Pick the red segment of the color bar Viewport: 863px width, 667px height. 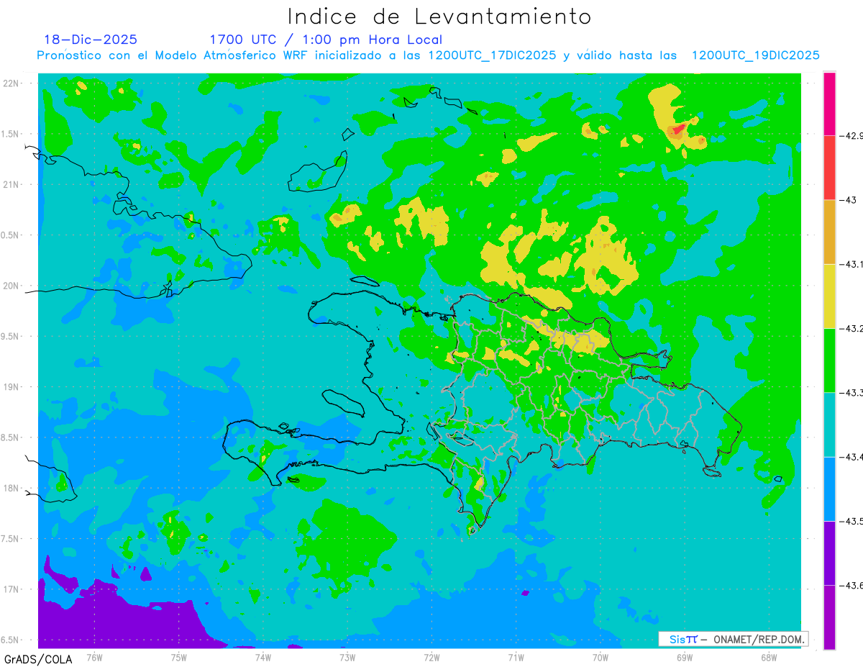pos(829,168)
